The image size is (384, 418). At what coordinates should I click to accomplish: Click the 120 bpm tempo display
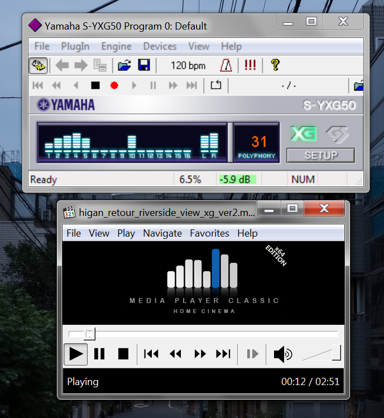coord(188,66)
